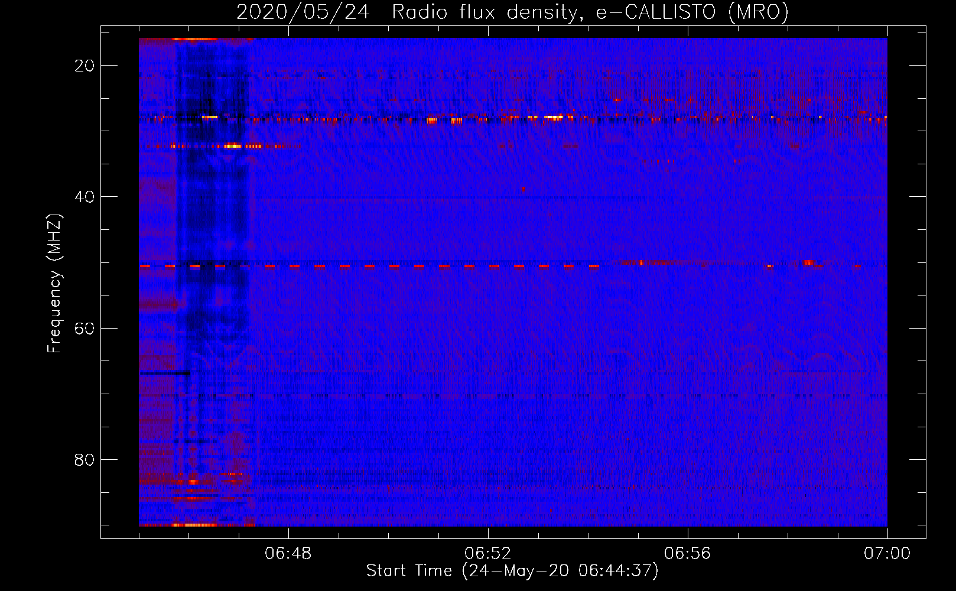Click the '80' frequency tick label

[85, 459]
